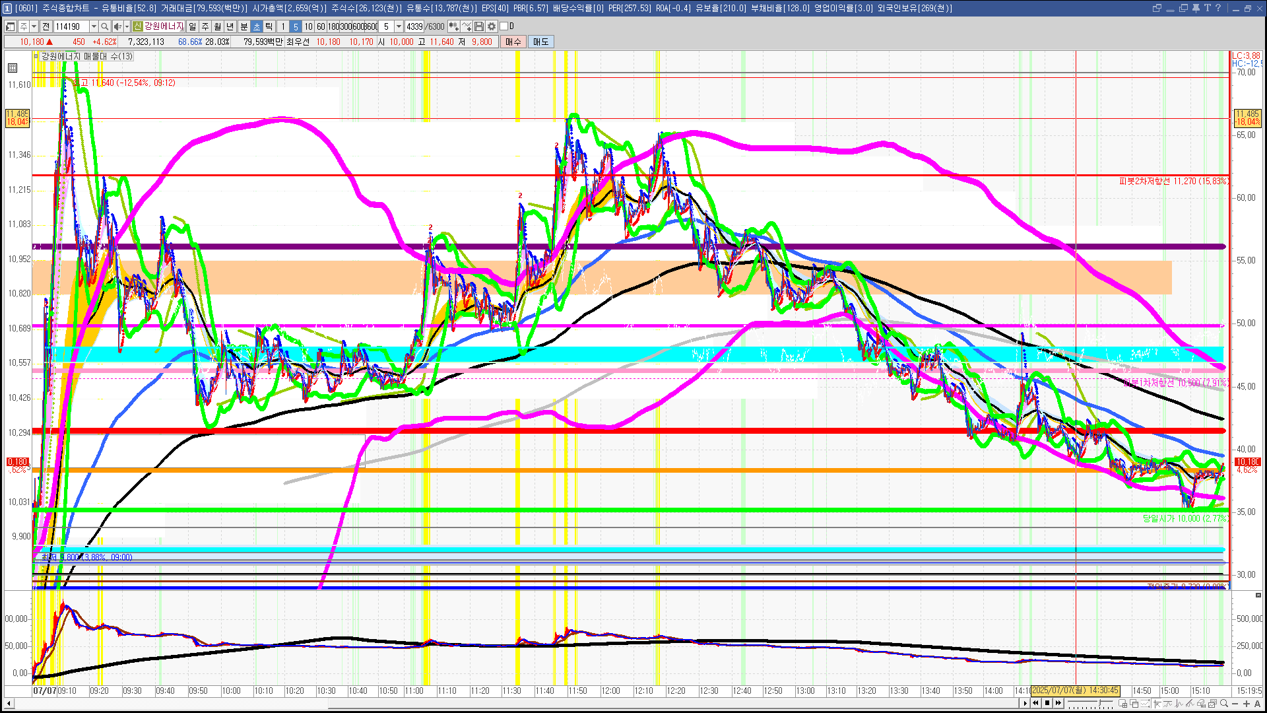Viewport: 1267px width, 713px height.
Task: Click the 매도 sell button
Action: click(540, 42)
